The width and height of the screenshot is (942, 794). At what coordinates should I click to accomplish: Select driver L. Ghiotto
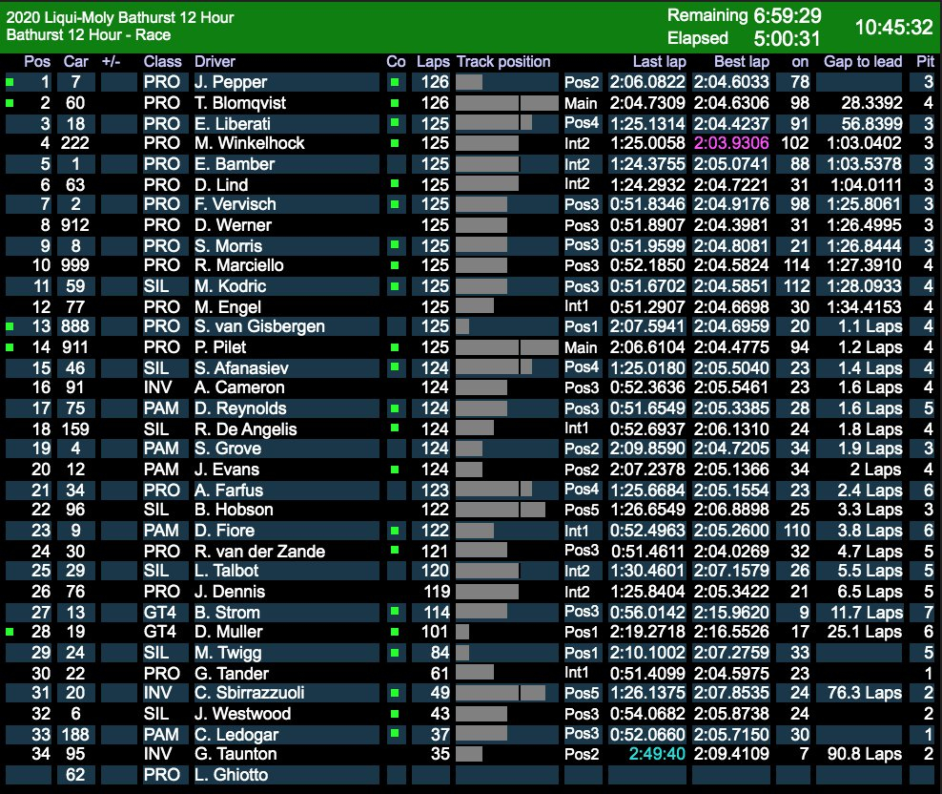(231, 774)
